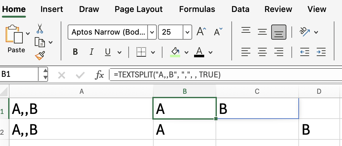Open the Name Box stepper arrows
Screen dimensions: 342x146
(45, 75)
